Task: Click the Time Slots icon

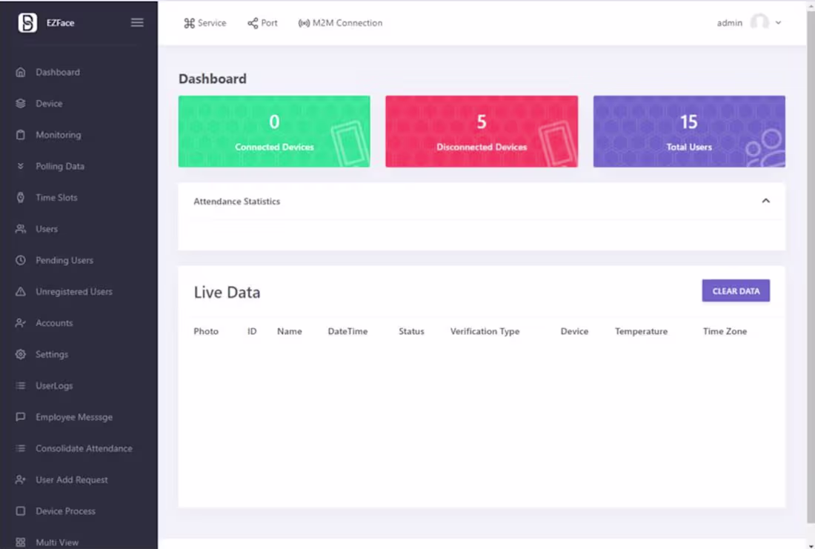Action: pos(22,197)
